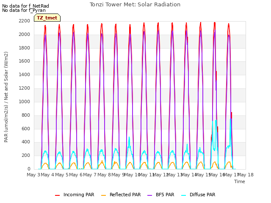This screenshot has width=271, height=203.
Task: Select the Incoming PAR legend label
Action: tap(79, 195)
